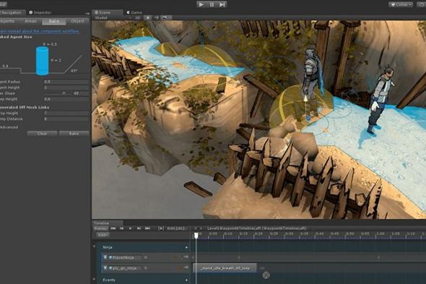Click the Bake button below the settings

[74, 134]
